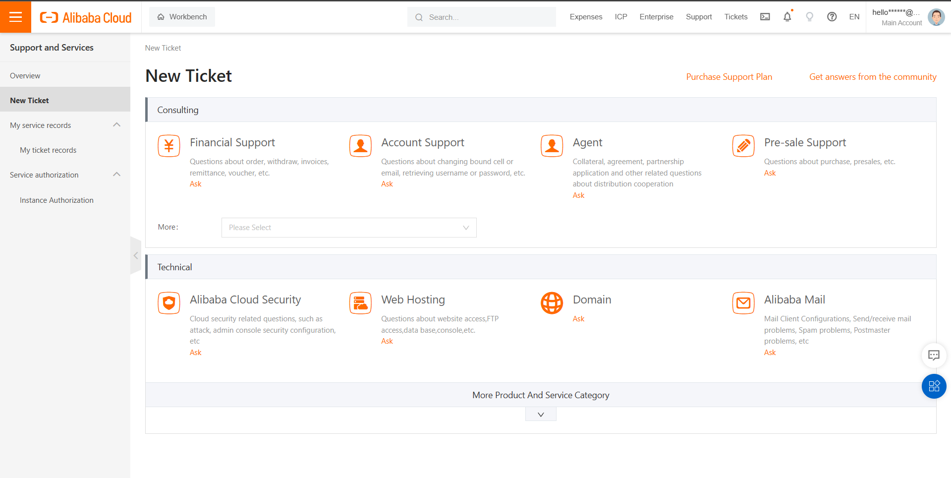Click the Workbench button

182,17
